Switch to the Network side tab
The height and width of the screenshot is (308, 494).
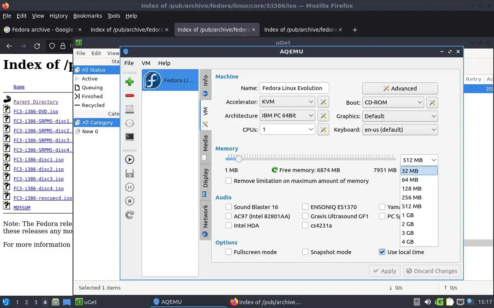tap(205, 221)
